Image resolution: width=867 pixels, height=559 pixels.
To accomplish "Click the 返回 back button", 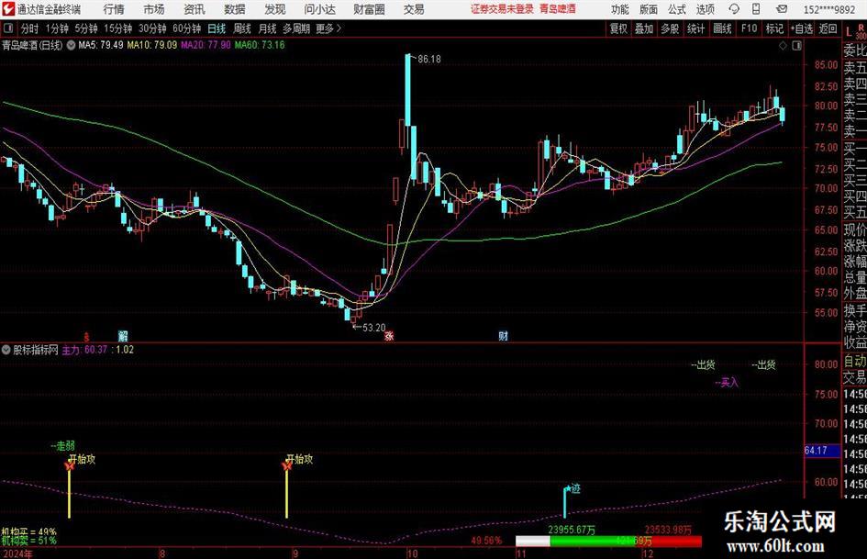I will coord(828,28).
